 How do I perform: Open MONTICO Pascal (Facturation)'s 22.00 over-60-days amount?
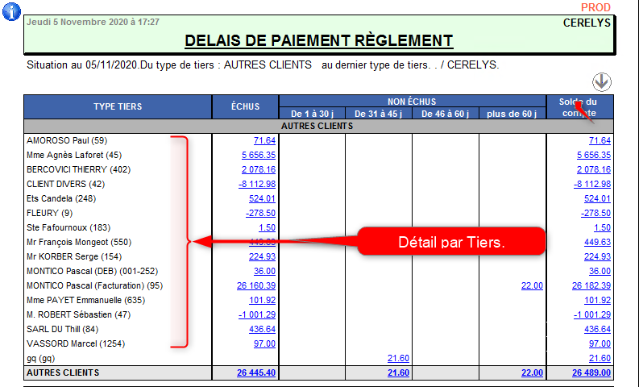point(531,285)
